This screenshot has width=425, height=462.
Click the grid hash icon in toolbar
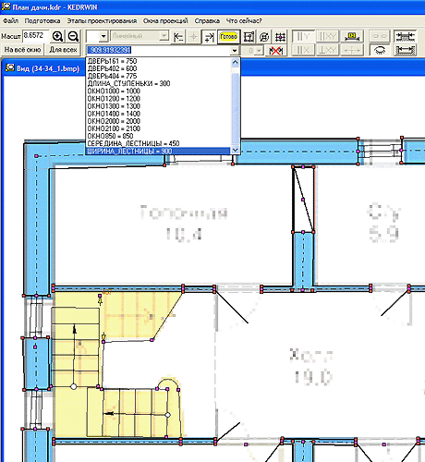click(280, 37)
